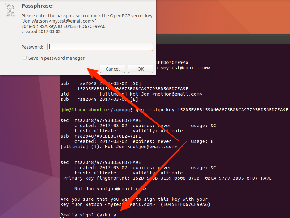Click the Cancel button
This screenshot has height=218, width=290.
(112, 69)
